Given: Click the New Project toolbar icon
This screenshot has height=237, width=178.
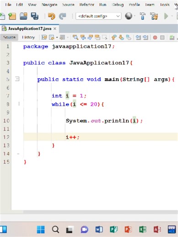Looking at the screenshot, I should 12,16.
